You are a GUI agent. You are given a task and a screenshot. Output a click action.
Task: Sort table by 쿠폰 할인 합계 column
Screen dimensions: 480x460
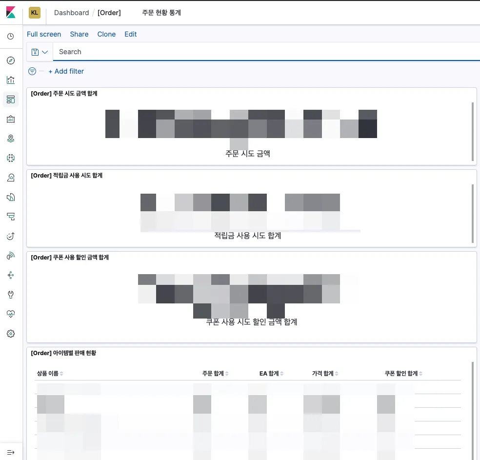pyautogui.click(x=403, y=374)
